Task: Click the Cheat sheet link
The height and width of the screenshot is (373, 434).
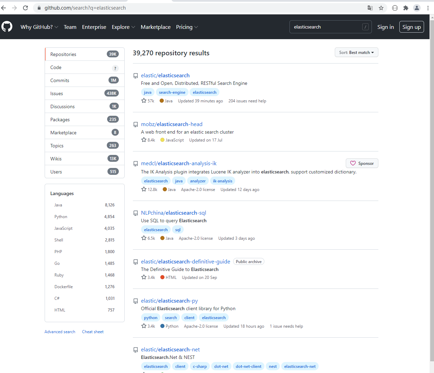Action: click(93, 332)
